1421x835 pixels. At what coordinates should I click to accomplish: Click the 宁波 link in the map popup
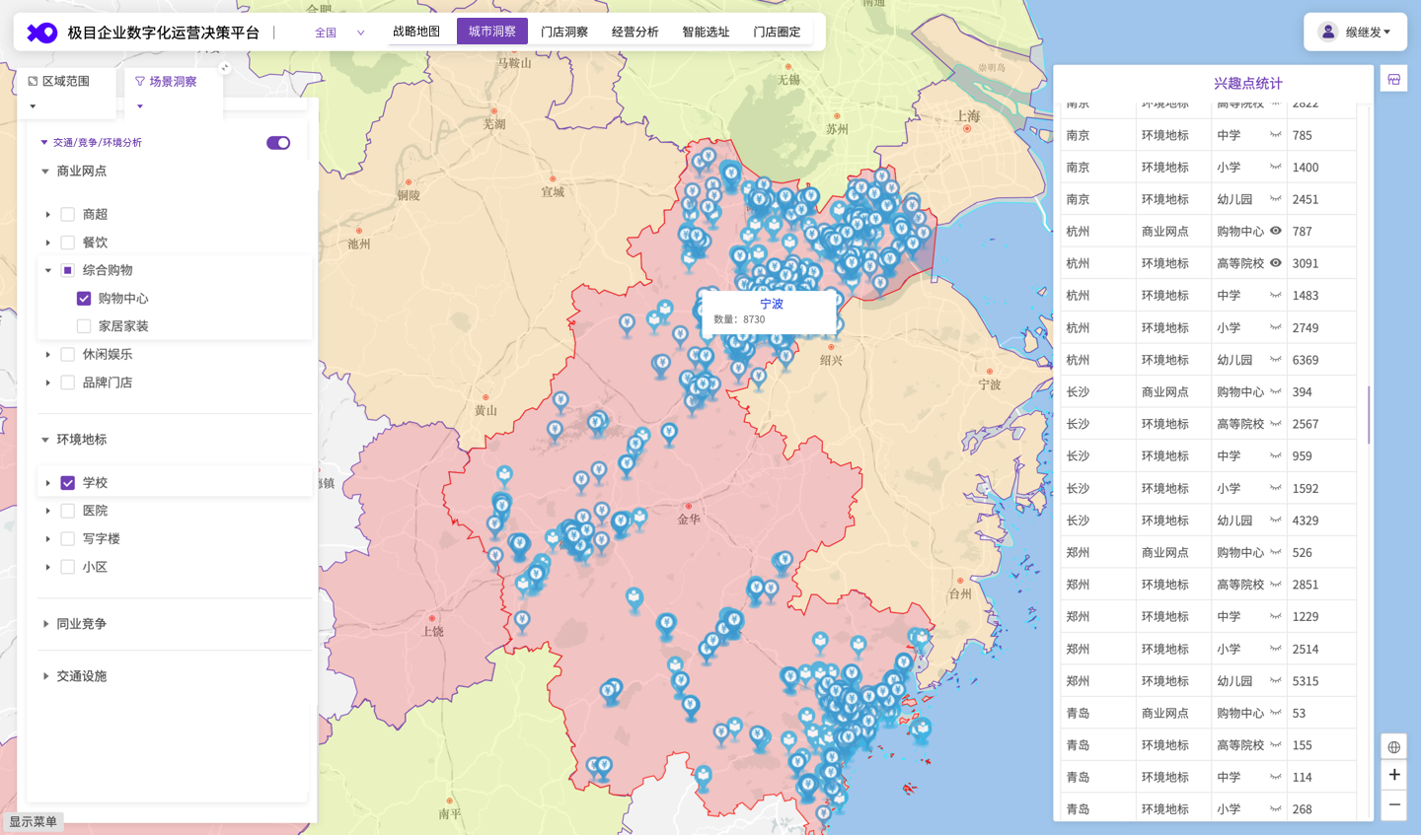pos(771,303)
